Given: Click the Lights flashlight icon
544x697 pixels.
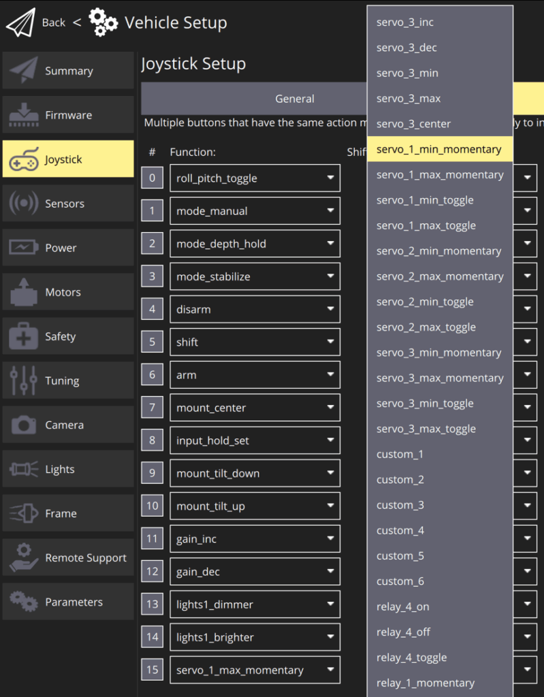Looking at the screenshot, I should tap(24, 469).
